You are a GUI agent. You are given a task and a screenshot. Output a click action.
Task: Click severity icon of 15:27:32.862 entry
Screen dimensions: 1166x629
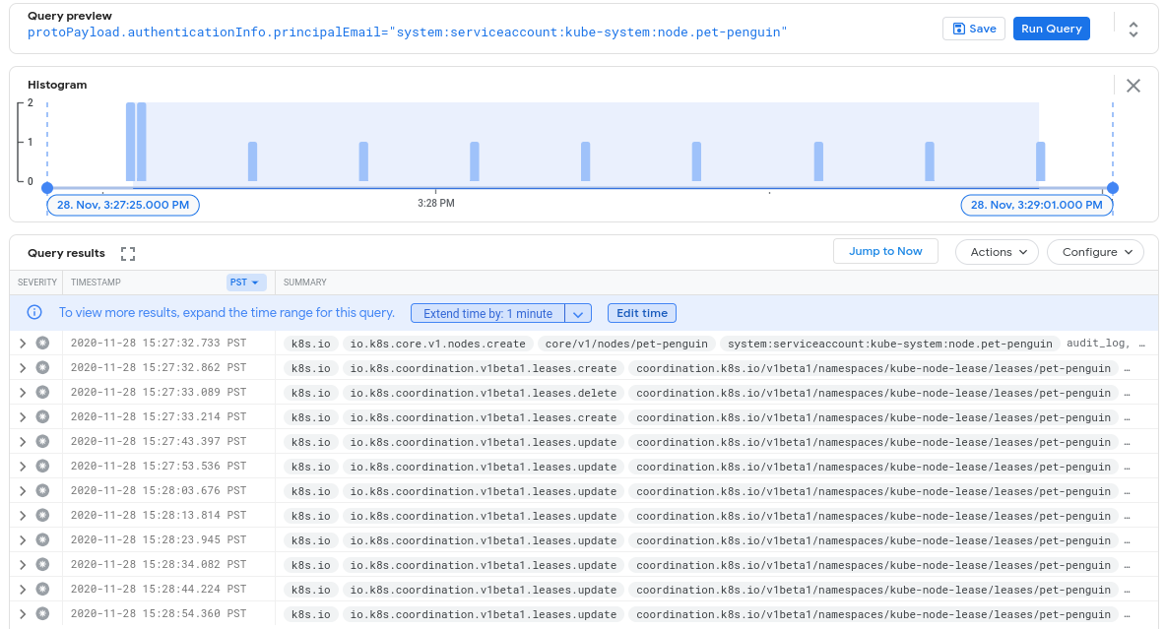43,367
